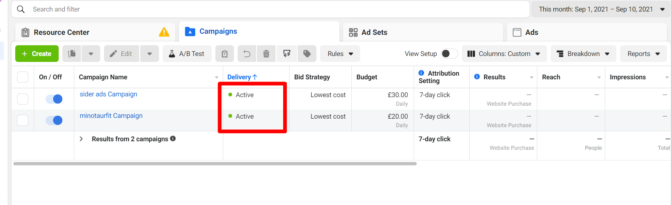Click the horizontal scrollbar below the table
Image resolution: width=671 pixels, height=205 pixels.
(215, 163)
